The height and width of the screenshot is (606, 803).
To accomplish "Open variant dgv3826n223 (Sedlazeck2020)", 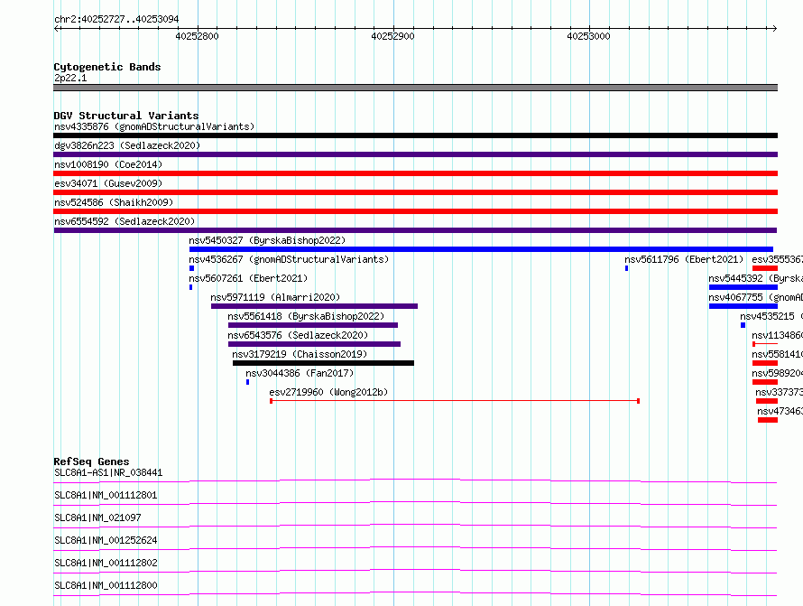I will [x=127, y=145].
